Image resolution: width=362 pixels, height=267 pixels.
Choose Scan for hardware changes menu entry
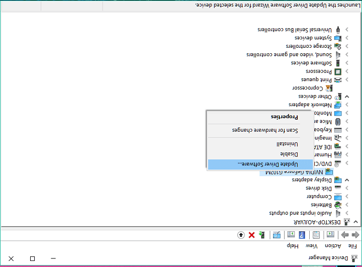coord(260,130)
